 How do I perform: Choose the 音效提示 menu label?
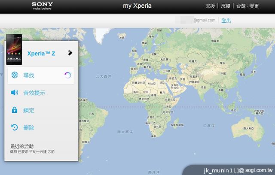click(x=34, y=93)
